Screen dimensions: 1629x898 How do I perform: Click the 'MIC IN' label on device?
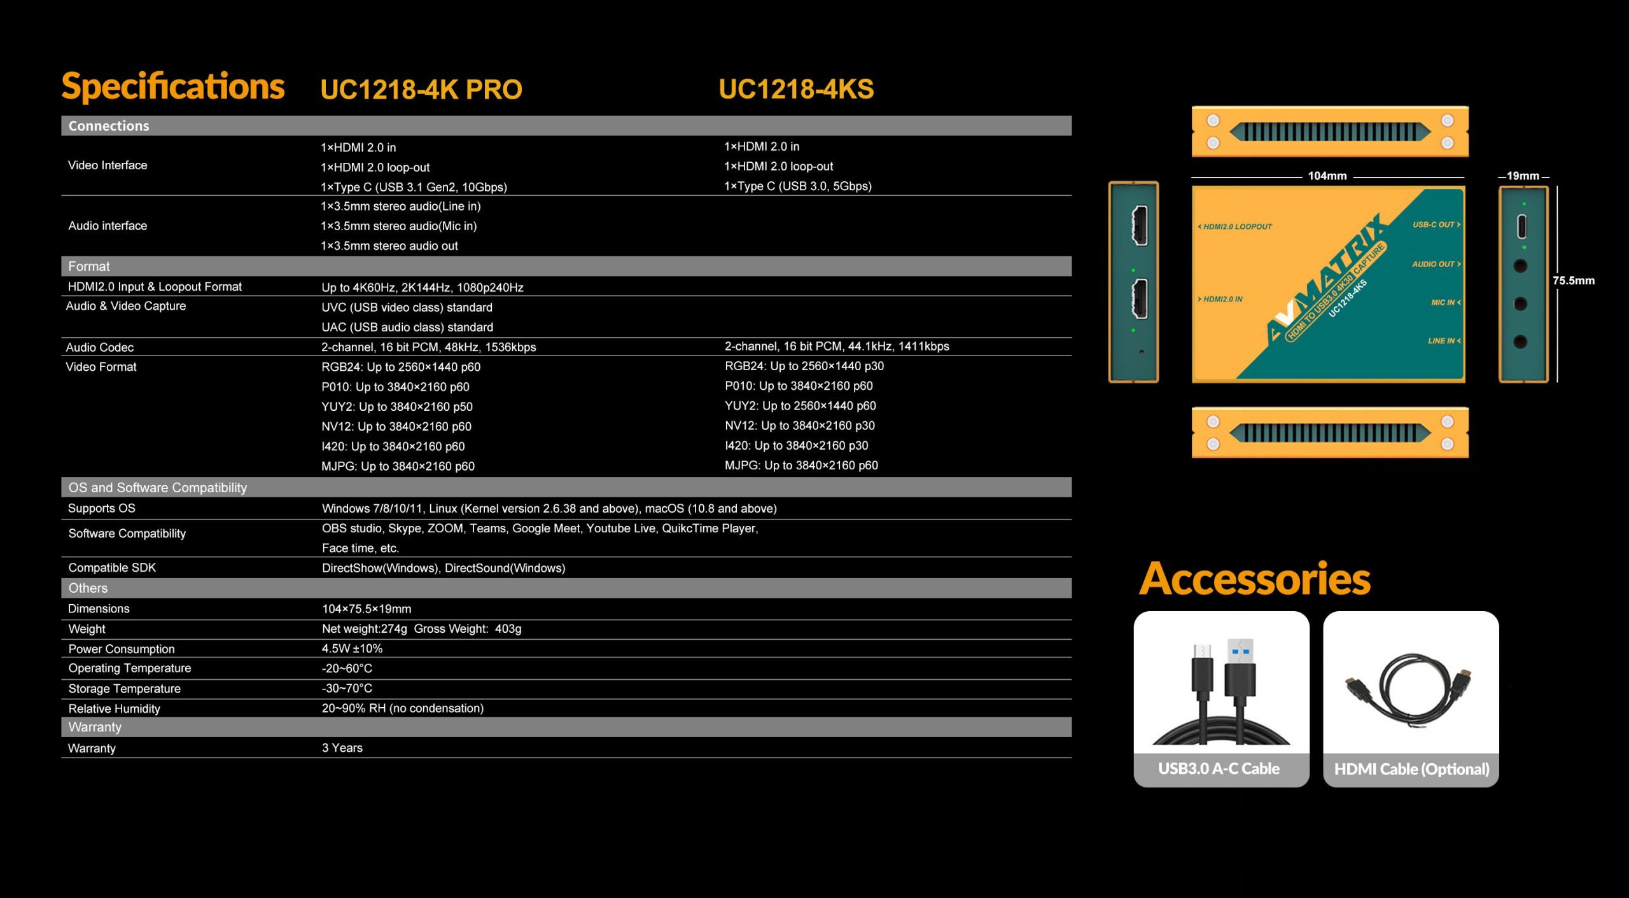pos(1446,302)
